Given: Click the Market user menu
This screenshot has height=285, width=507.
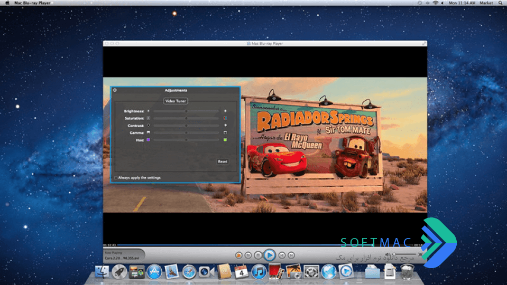Looking at the screenshot, I should 486,3.
